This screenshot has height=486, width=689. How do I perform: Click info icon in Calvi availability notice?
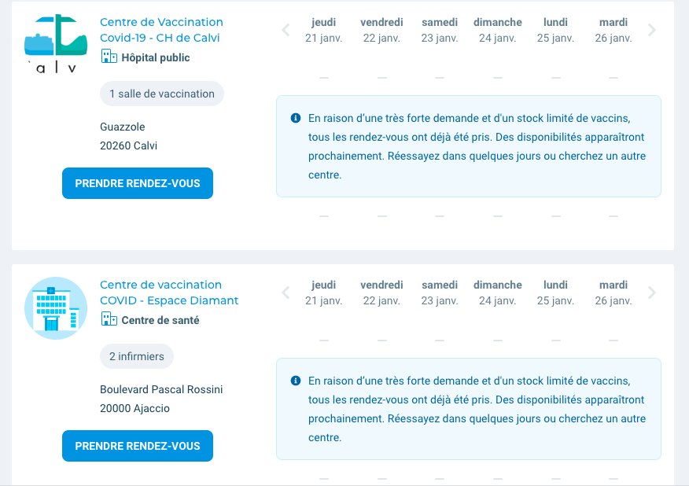click(x=296, y=118)
